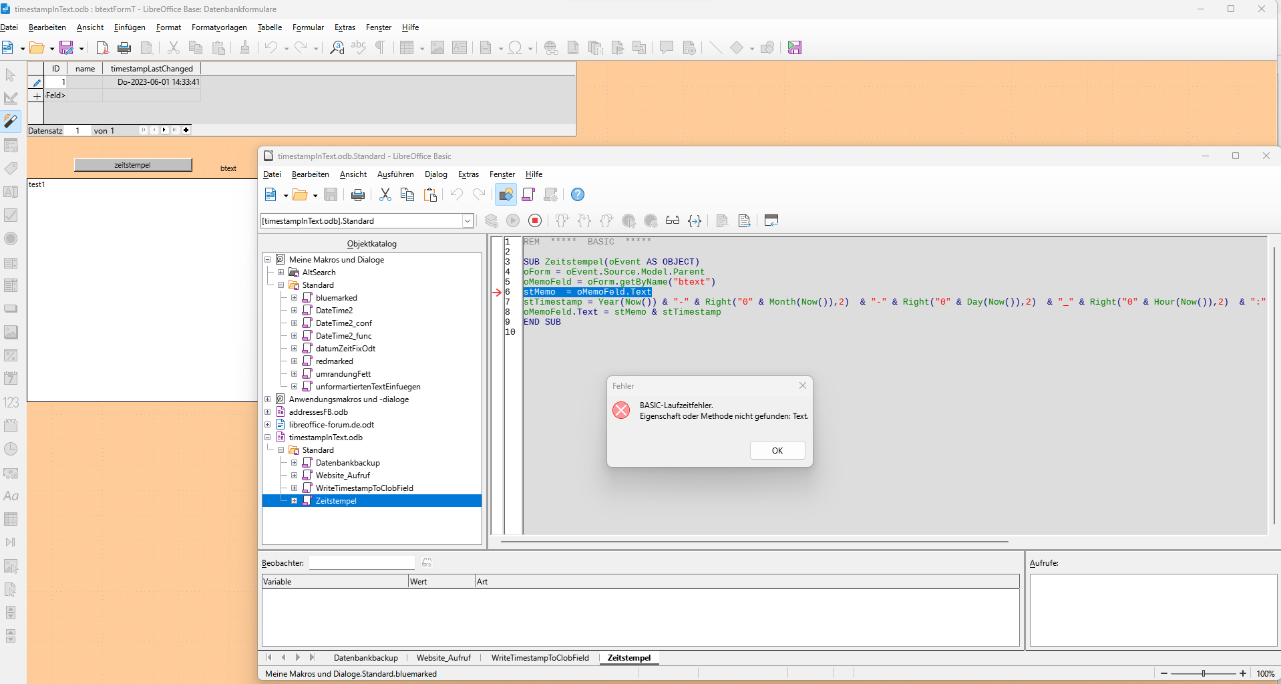This screenshot has height=684, width=1281.
Task: Click OK in the Fehler dialog
Action: (777, 450)
